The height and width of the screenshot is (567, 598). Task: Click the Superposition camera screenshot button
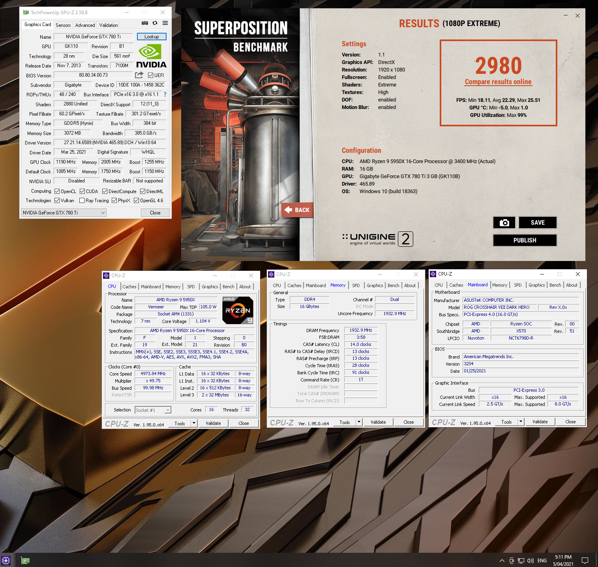(x=504, y=223)
